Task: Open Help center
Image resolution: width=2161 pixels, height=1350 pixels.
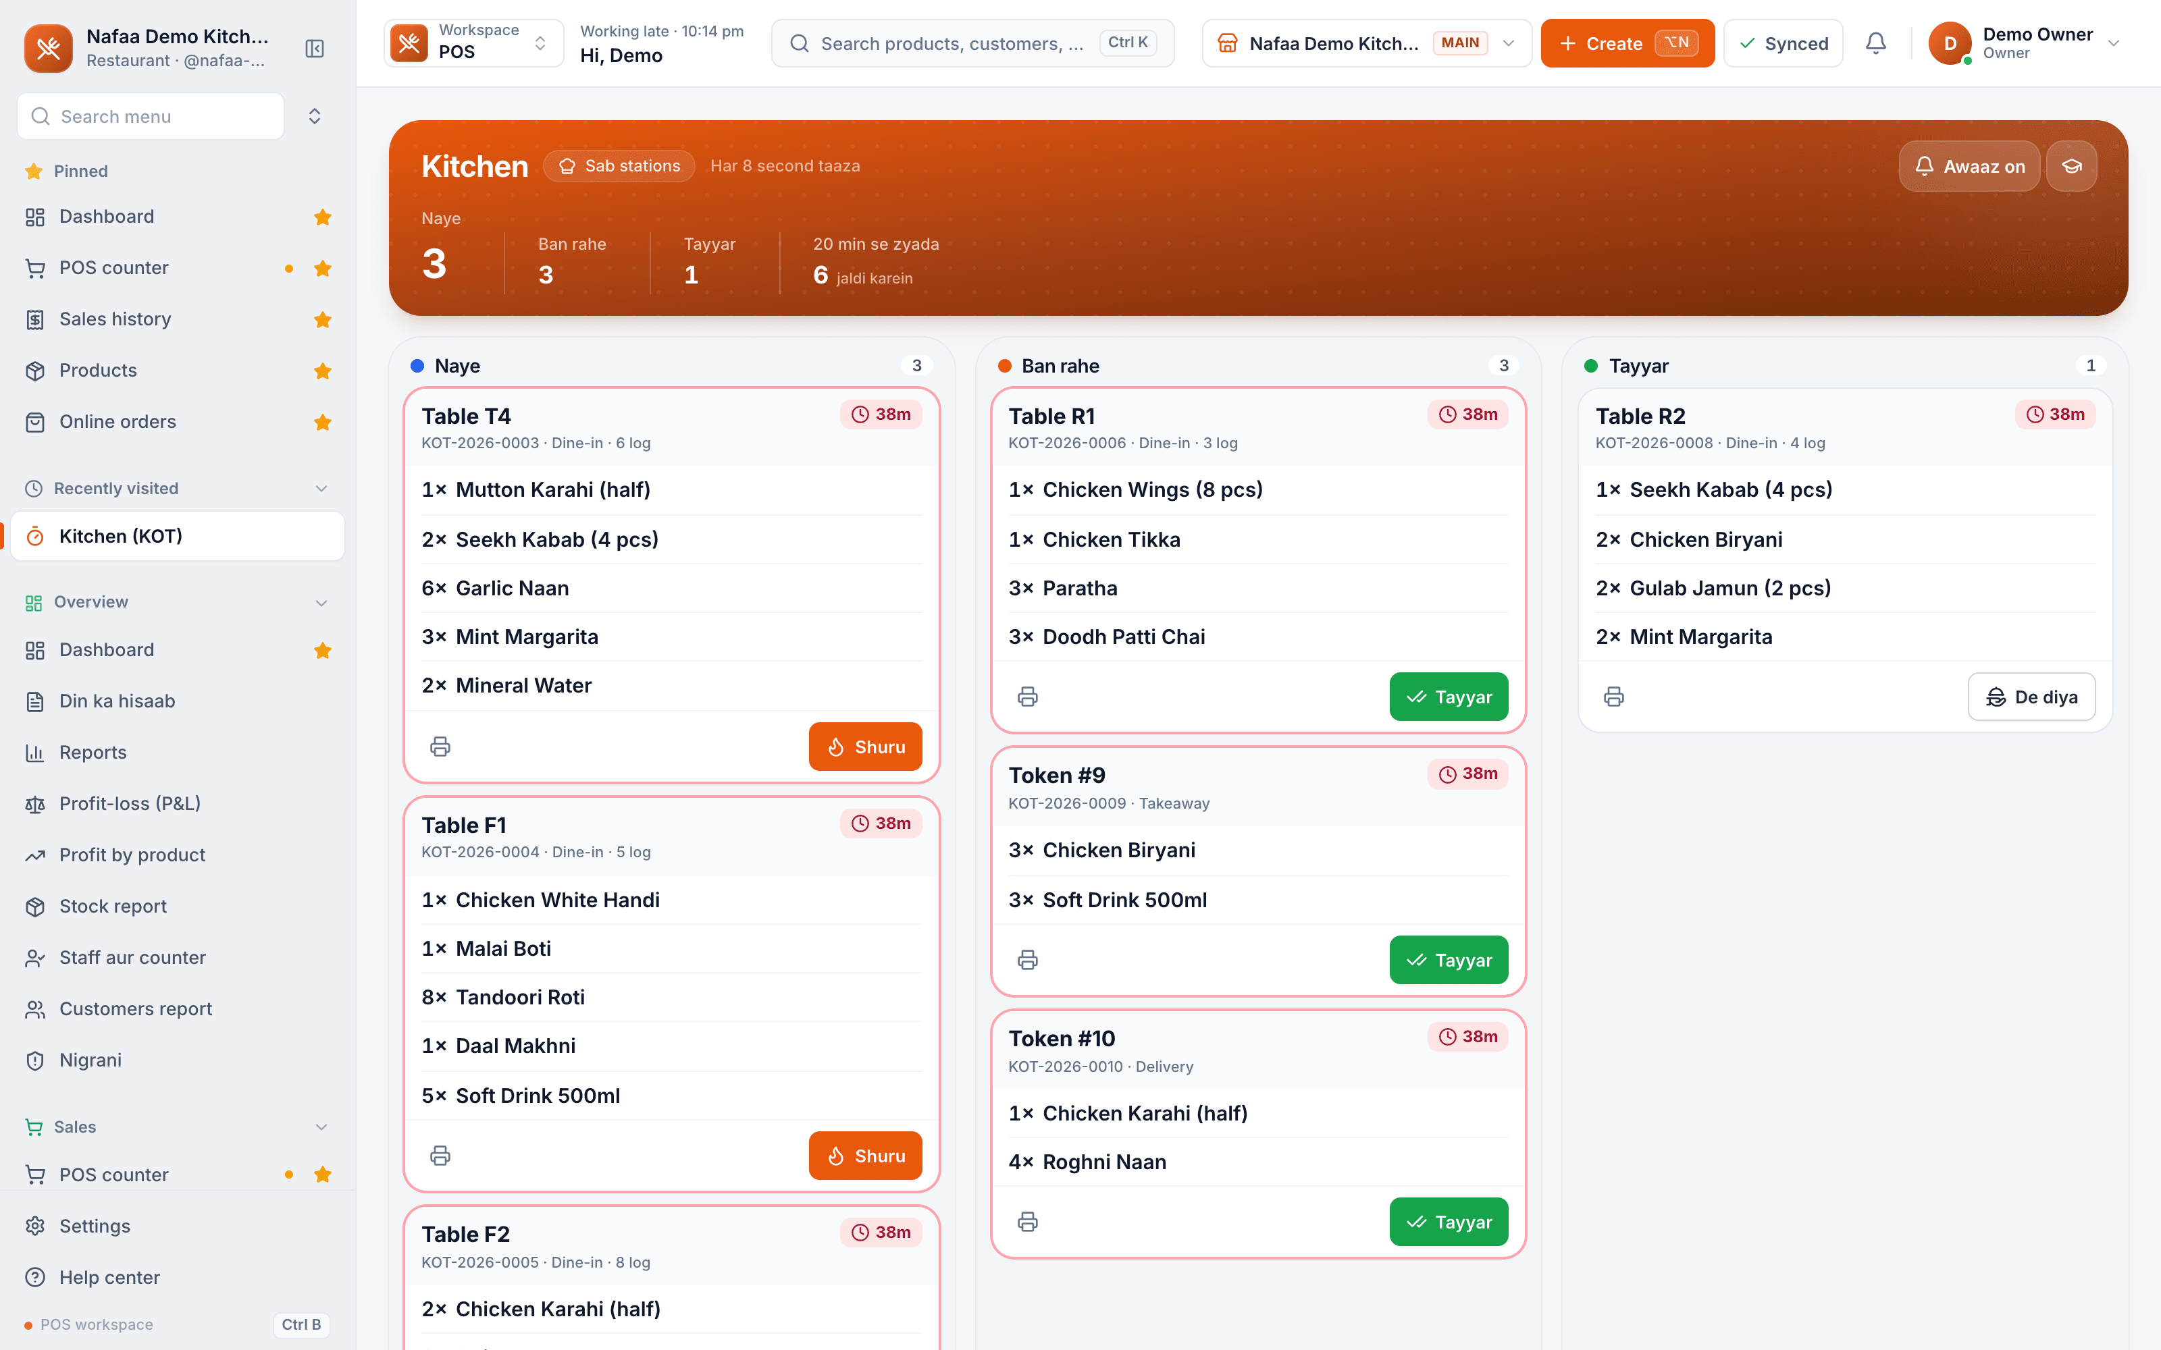Action: coord(177,1277)
